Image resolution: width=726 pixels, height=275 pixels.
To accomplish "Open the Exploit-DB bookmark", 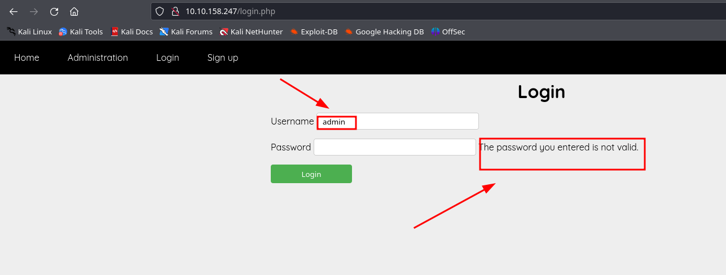I will point(314,32).
